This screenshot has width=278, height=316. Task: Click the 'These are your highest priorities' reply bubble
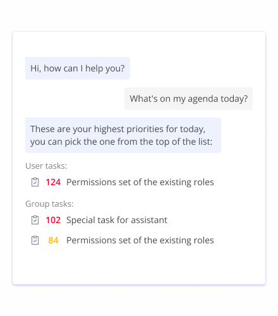[123, 135]
